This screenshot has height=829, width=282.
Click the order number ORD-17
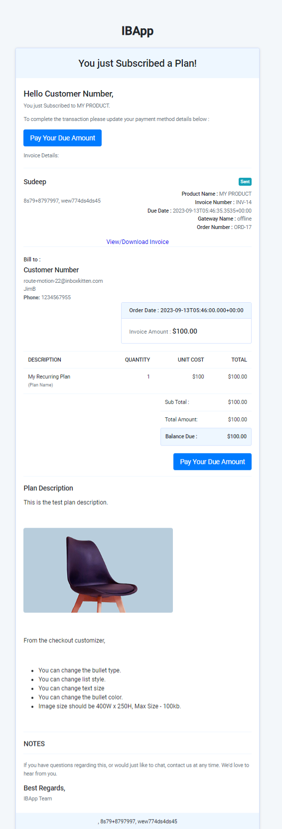point(243,227)
